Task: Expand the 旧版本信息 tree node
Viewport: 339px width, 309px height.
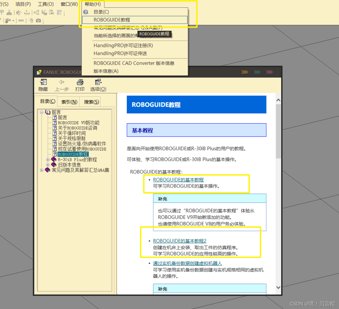Action: pos(48,165)
